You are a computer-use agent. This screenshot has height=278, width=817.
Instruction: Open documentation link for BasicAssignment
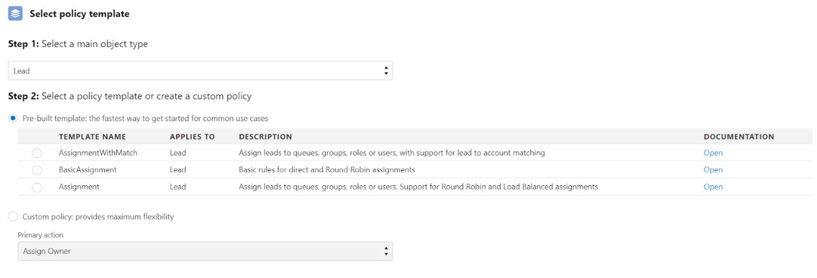[x=713, y=170]
